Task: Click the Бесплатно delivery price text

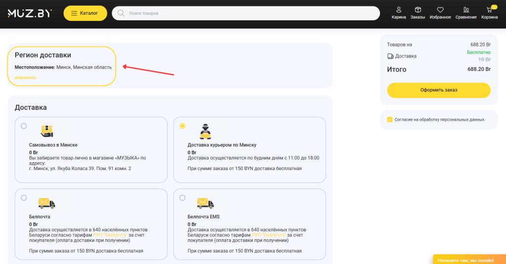Action: click(479, 52)
